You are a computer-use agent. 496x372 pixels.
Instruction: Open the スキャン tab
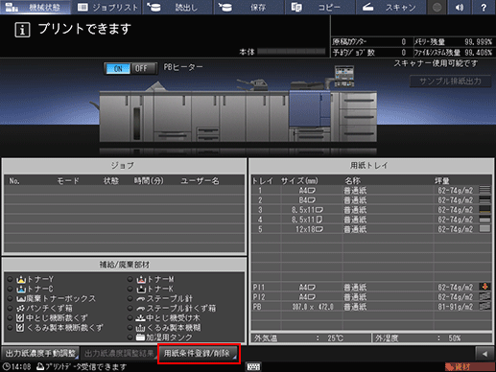[390, 7]
